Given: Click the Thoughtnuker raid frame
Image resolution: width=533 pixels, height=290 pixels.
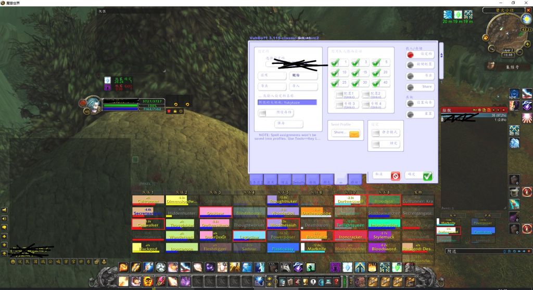Looking at the screenshot, I should click(x=283, y=200).
